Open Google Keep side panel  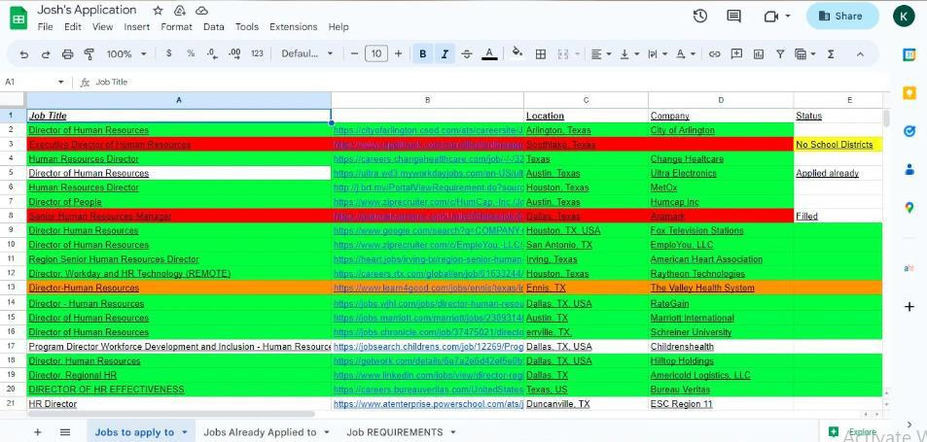tap(909, 92)
